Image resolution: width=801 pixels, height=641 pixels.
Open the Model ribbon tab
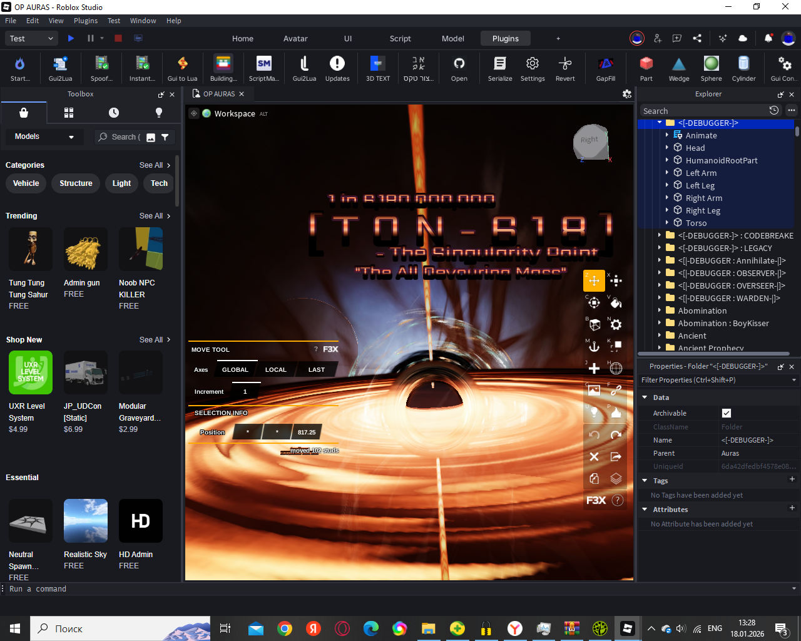(452, 38)
